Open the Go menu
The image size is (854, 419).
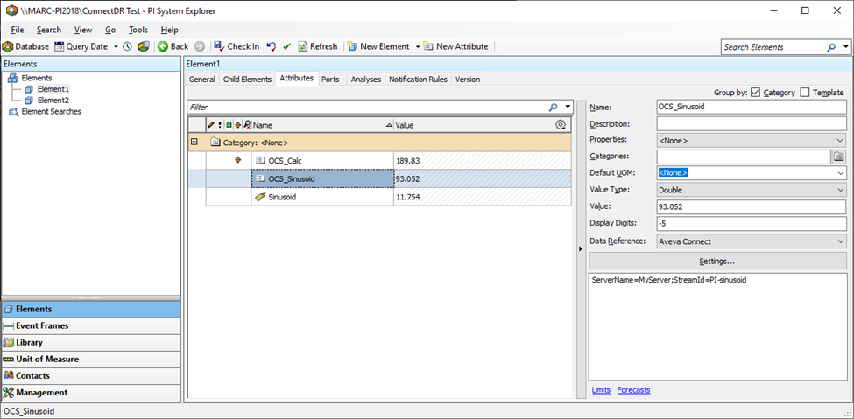point(110,30)
